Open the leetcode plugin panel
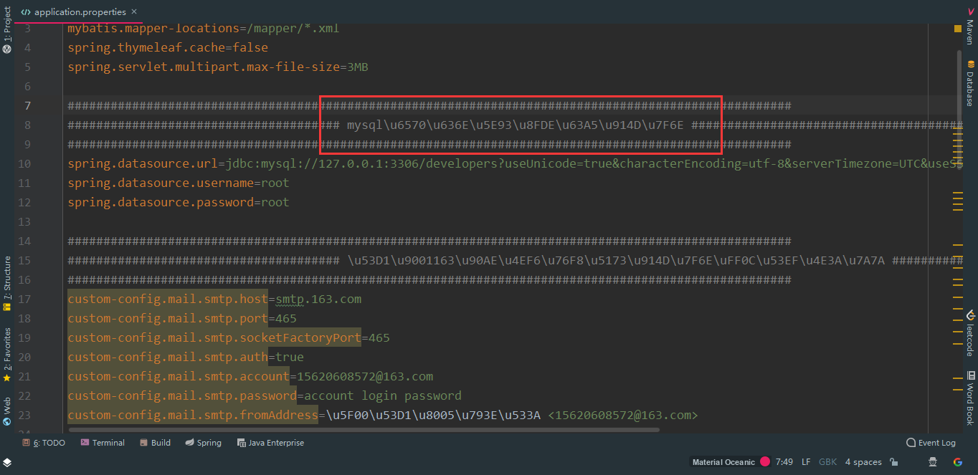This screenshot has height=475, width=978. [x=970, y=333]
